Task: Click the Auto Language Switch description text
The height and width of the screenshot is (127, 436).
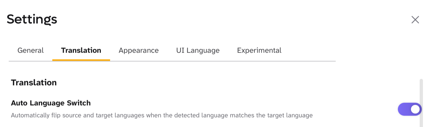Action: (162, 115)
